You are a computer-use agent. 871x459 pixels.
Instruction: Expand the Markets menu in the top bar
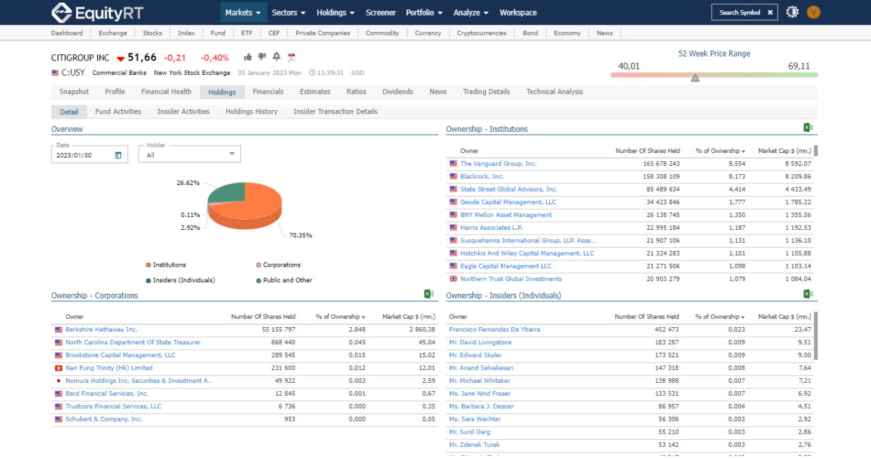[x=243, y=12]
